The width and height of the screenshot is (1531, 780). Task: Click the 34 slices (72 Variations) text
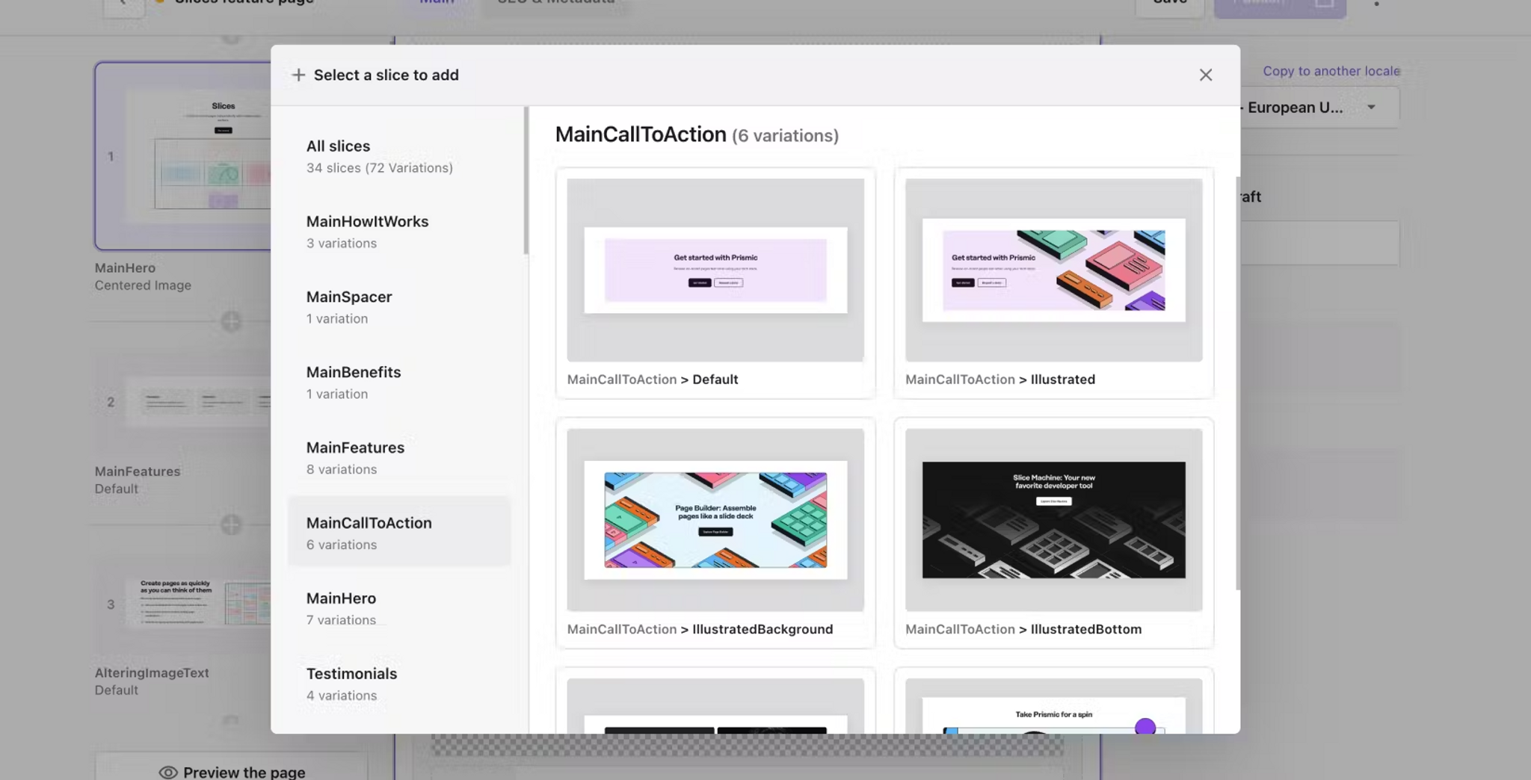point(380,168)
